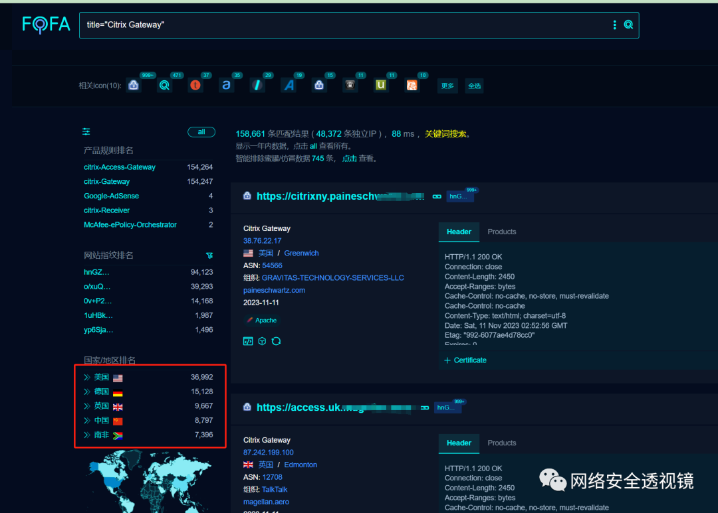Viewport: 718px width, 513px height.
Task: Open the Header tab of second result
Action: tap(459, 443)
